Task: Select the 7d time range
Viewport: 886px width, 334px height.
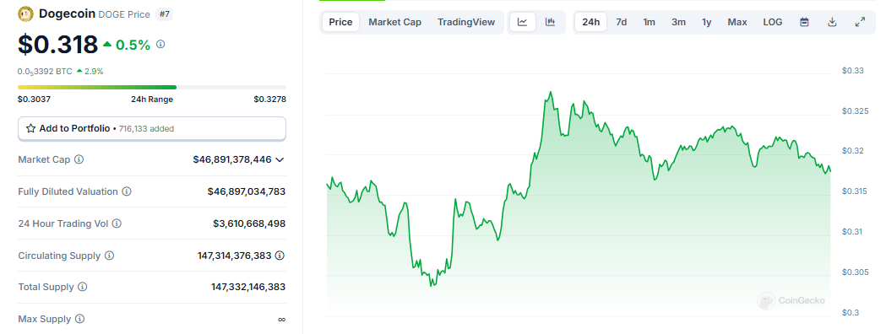Action: [x=621, y=22]
